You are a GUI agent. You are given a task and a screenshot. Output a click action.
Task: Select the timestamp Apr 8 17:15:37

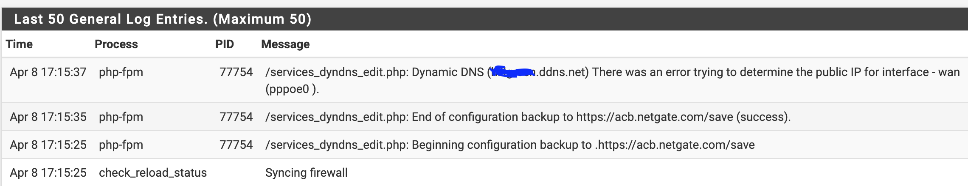point(48,72)
